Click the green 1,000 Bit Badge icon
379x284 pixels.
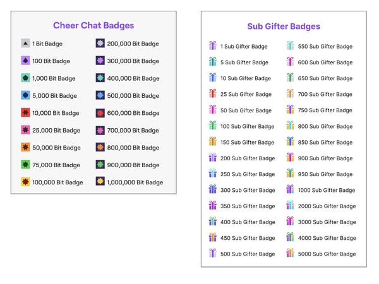pyautogui.click(x=25, y=78)
